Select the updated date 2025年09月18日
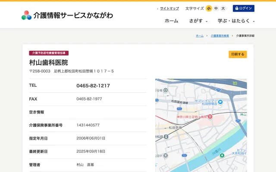 coord(91,151)
